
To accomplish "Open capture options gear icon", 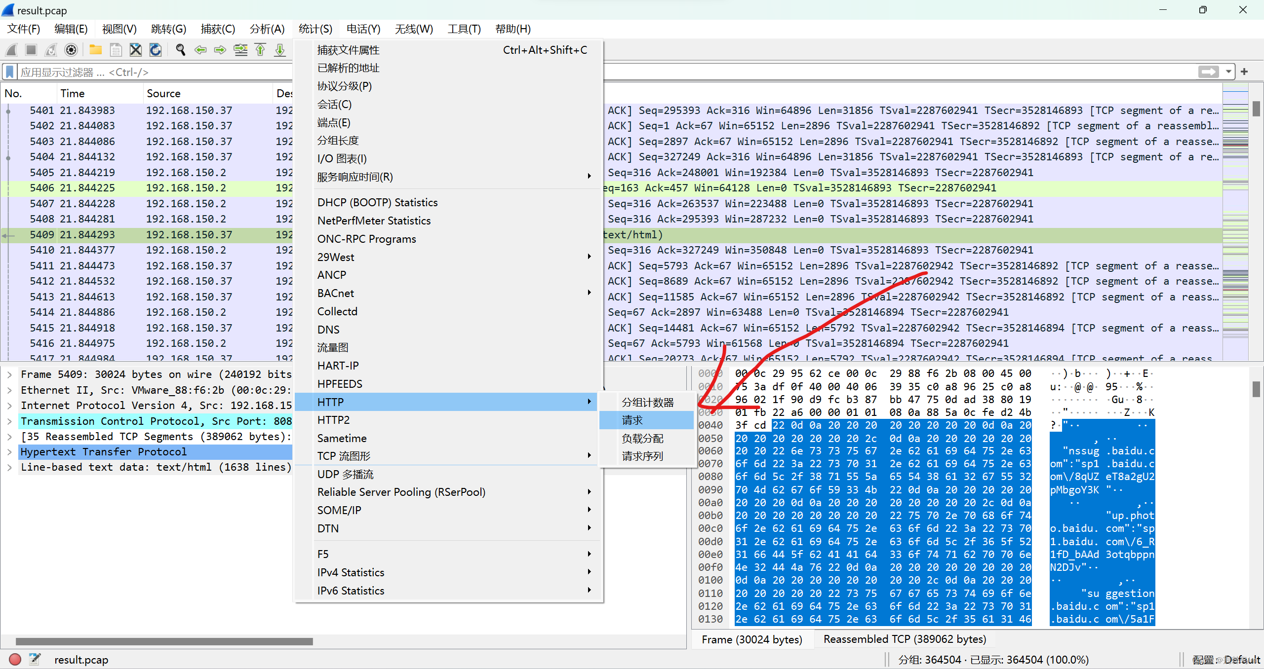I will [71, 50].
